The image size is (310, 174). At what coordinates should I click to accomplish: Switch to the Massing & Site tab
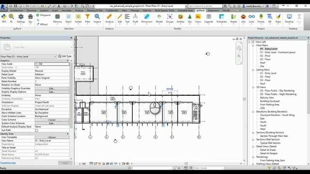[x=95, y=10]
